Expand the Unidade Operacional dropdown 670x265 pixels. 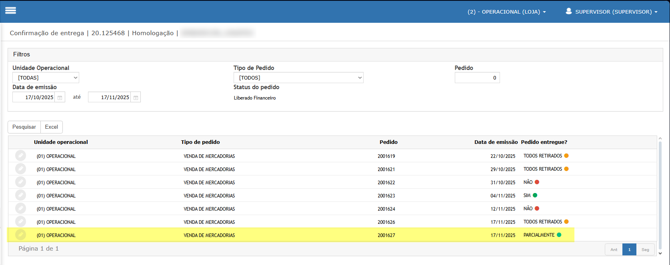(46, 78)
